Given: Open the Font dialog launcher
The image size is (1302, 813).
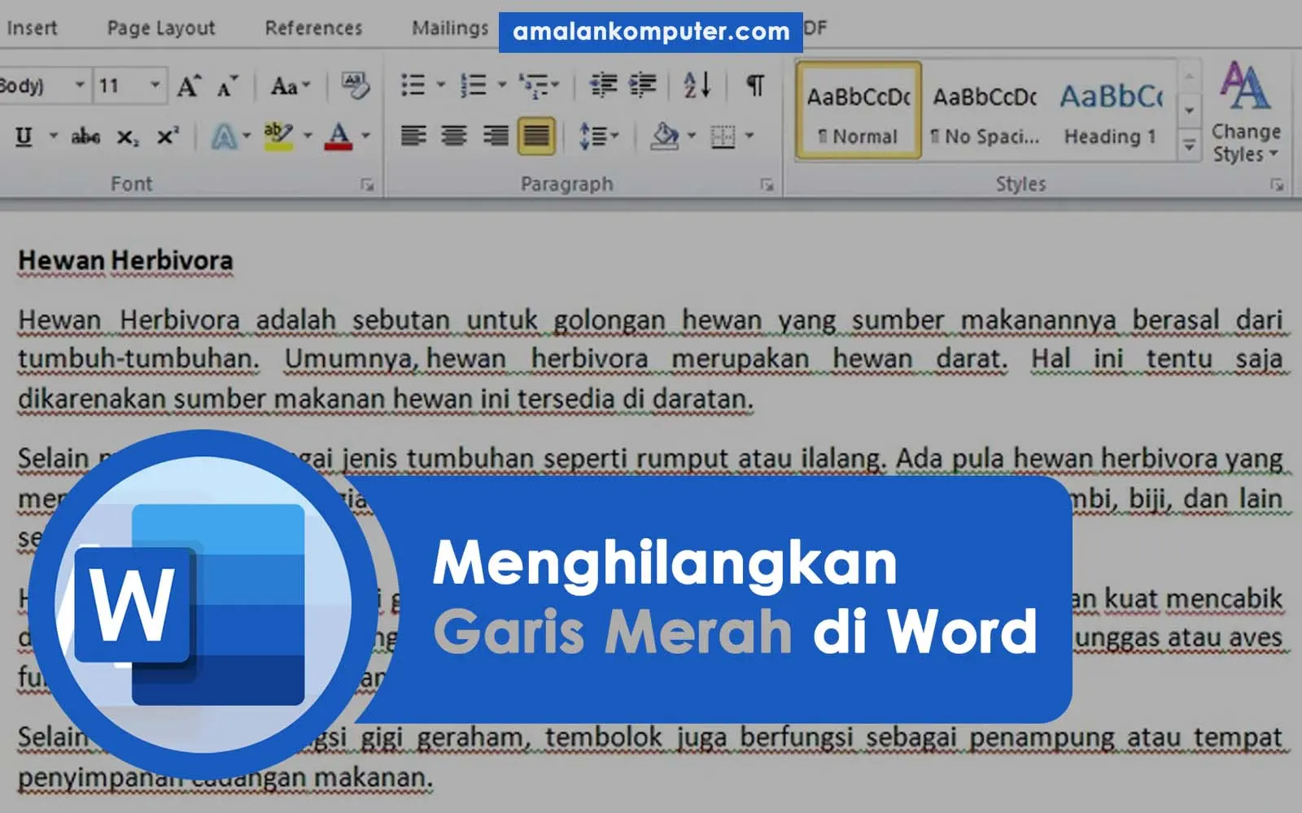Looking at the screenshot, I should point(368,185).
